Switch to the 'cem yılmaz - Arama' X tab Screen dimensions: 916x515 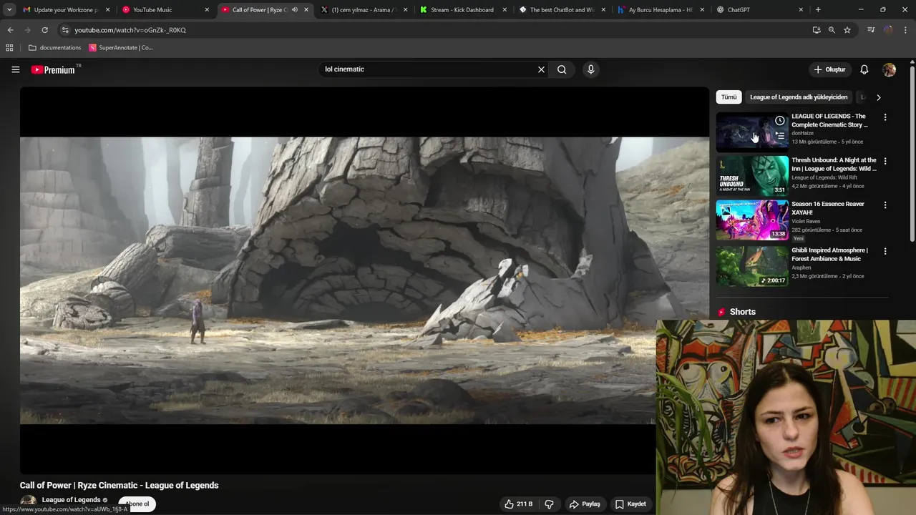point(362,10)
